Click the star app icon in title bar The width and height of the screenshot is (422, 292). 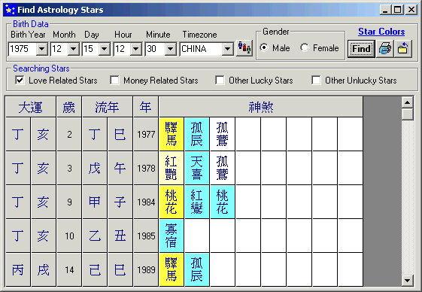click(11, 10)
